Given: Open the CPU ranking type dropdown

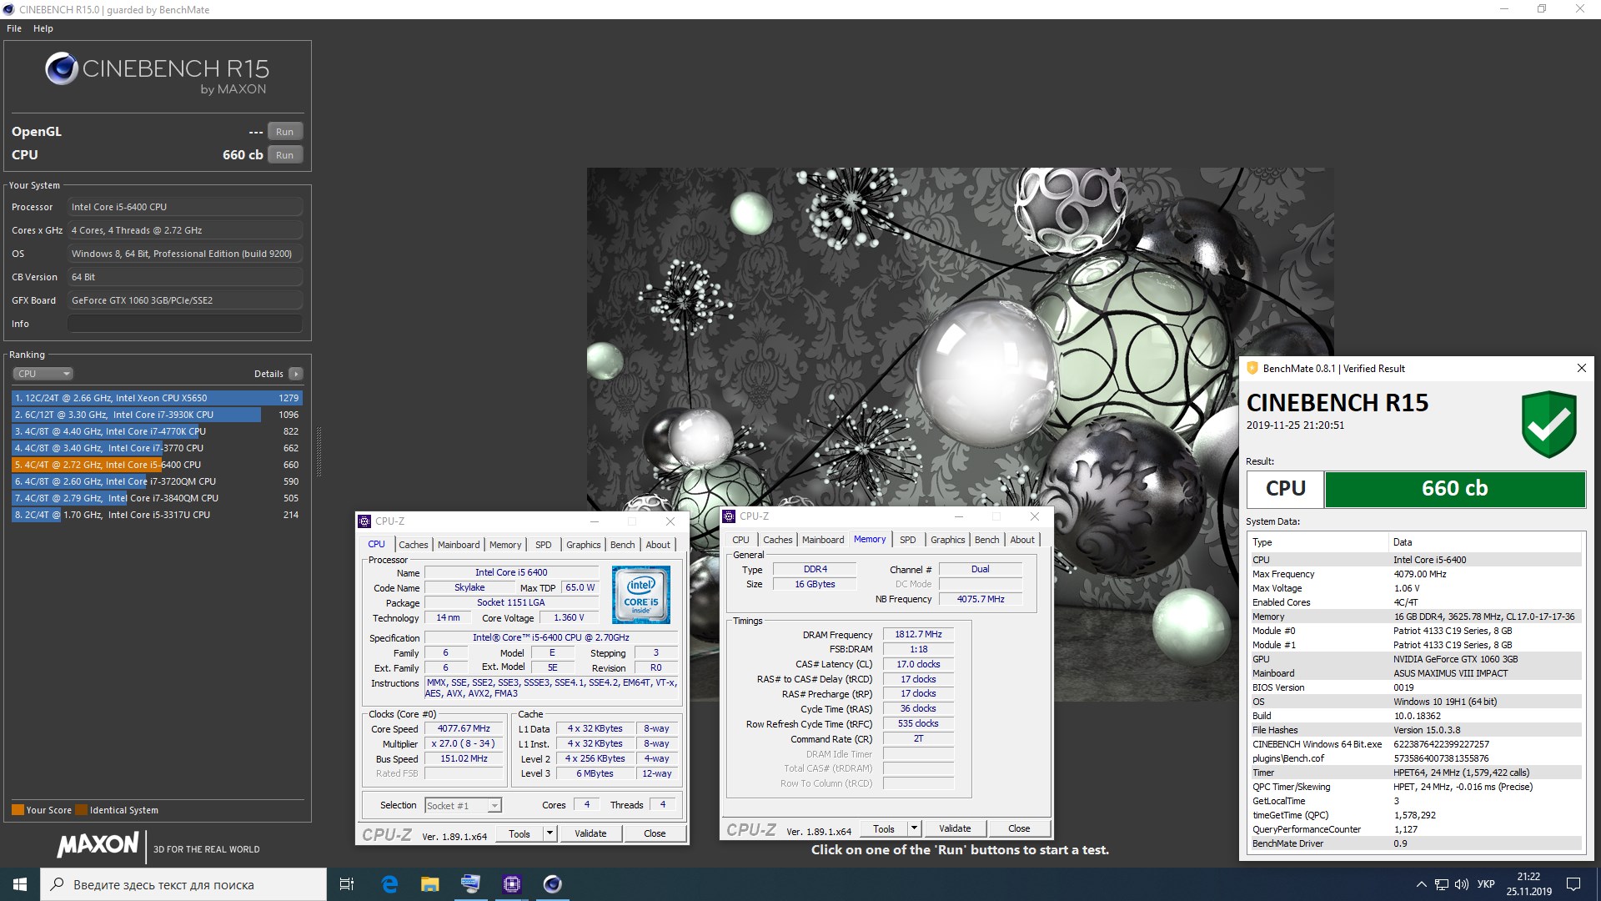Looking at the screenshot, I should pos(43,374).
